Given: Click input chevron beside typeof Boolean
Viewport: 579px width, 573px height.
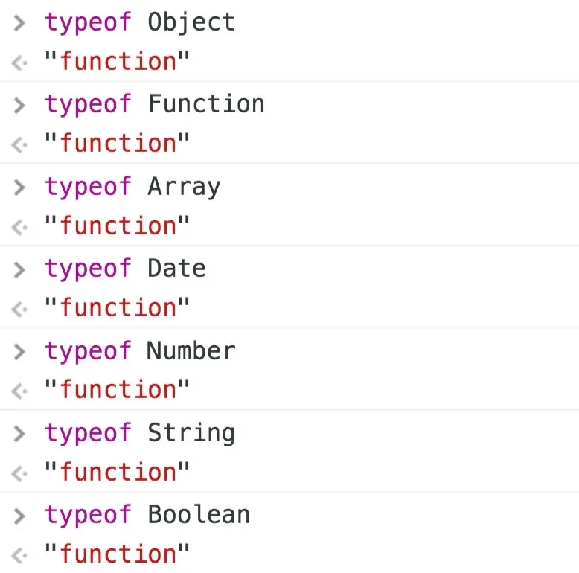Looking at the screenshot, I should [19, 516].
